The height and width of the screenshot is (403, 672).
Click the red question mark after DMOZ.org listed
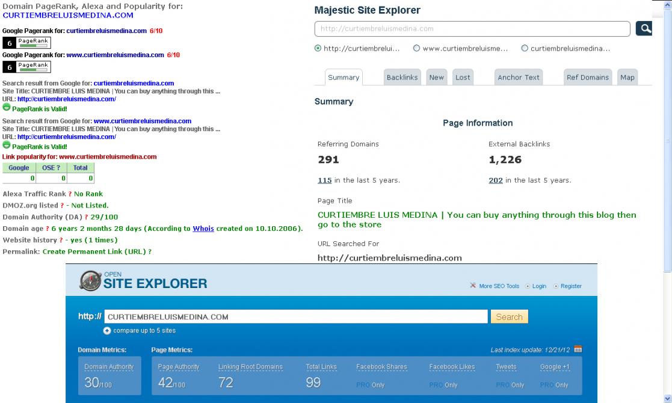(x=62, y=206)
